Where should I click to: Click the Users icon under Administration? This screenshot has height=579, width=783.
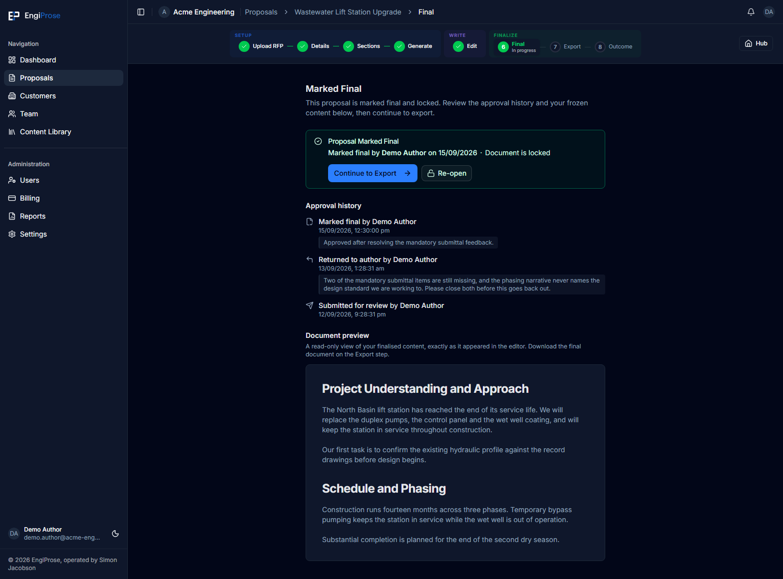pos(12,180)
